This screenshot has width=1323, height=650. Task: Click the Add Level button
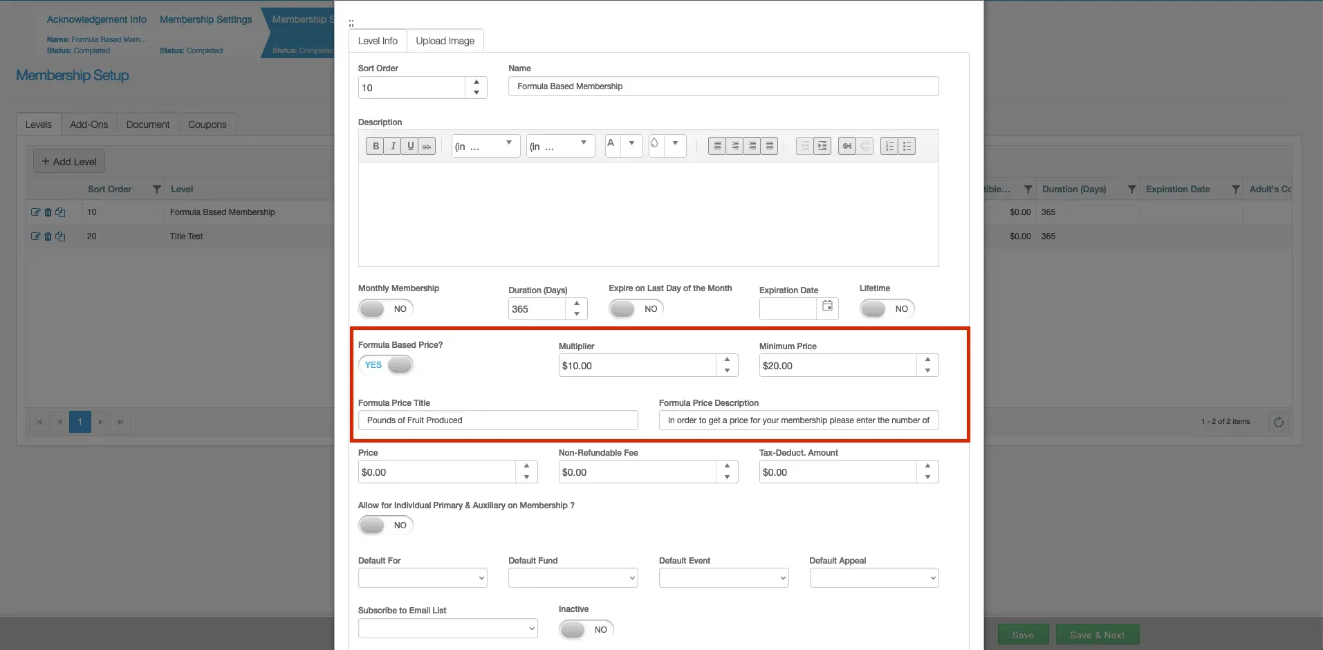(x=69, y=162)
